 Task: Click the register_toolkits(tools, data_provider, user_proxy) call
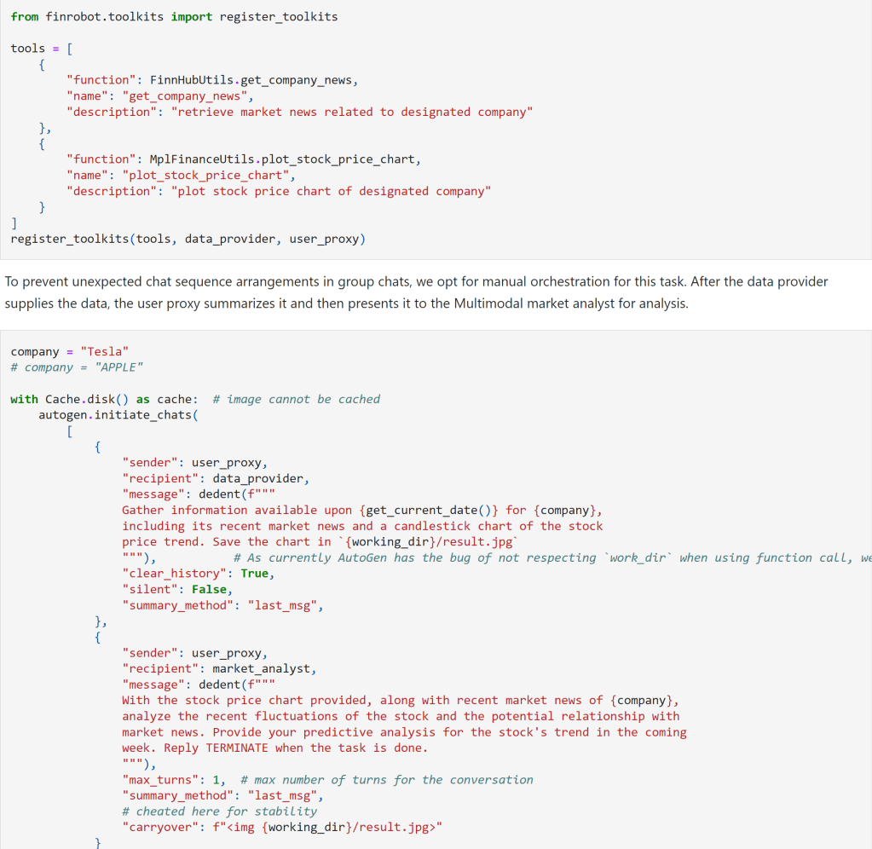tap(188, 239)
